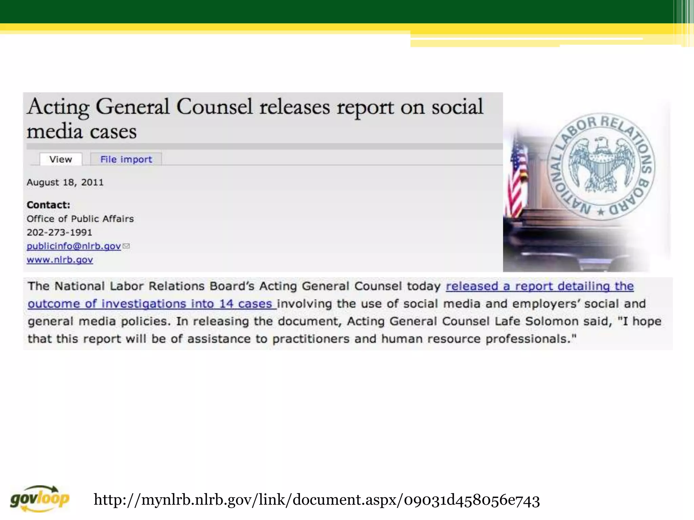Image resolution: width=694 pixels, height=520 pixels.
Task: Visit the www.nlrb.gov link
Action: coord(60,260)
